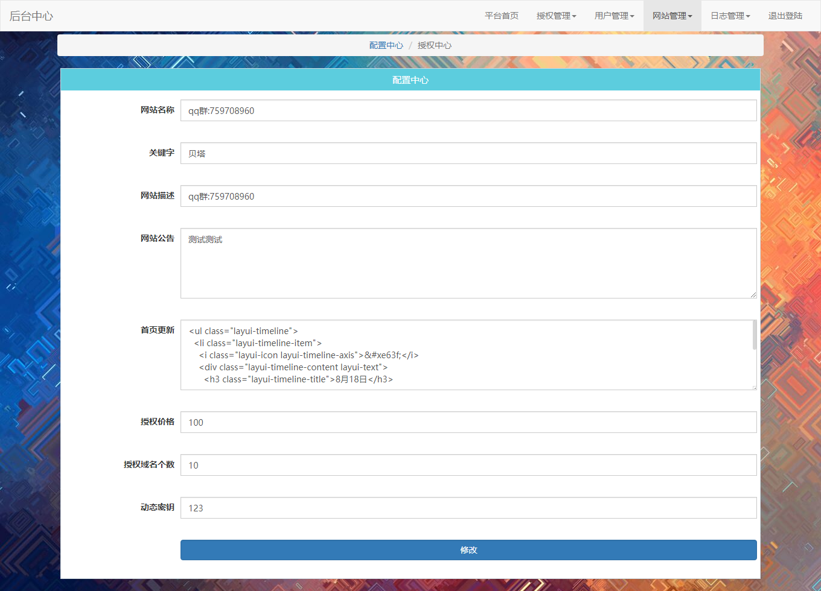Expand the 日志管理 dropdown menu
The image size is (821, 591).
tap(730, 16)
